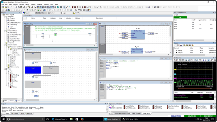Screen dimensions: 217x122
Task: Click the WorkFlow program icon in project tree
Action: click(8, 29)
